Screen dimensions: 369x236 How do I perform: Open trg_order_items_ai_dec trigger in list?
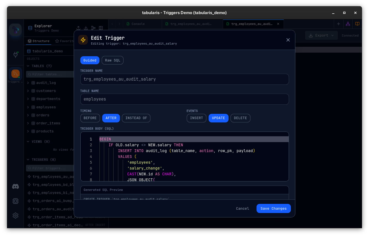click(x=58, y=225)
